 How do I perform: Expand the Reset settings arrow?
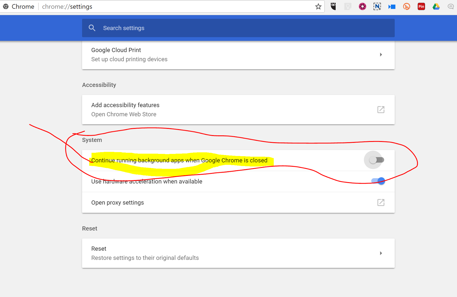click(381, 253)
